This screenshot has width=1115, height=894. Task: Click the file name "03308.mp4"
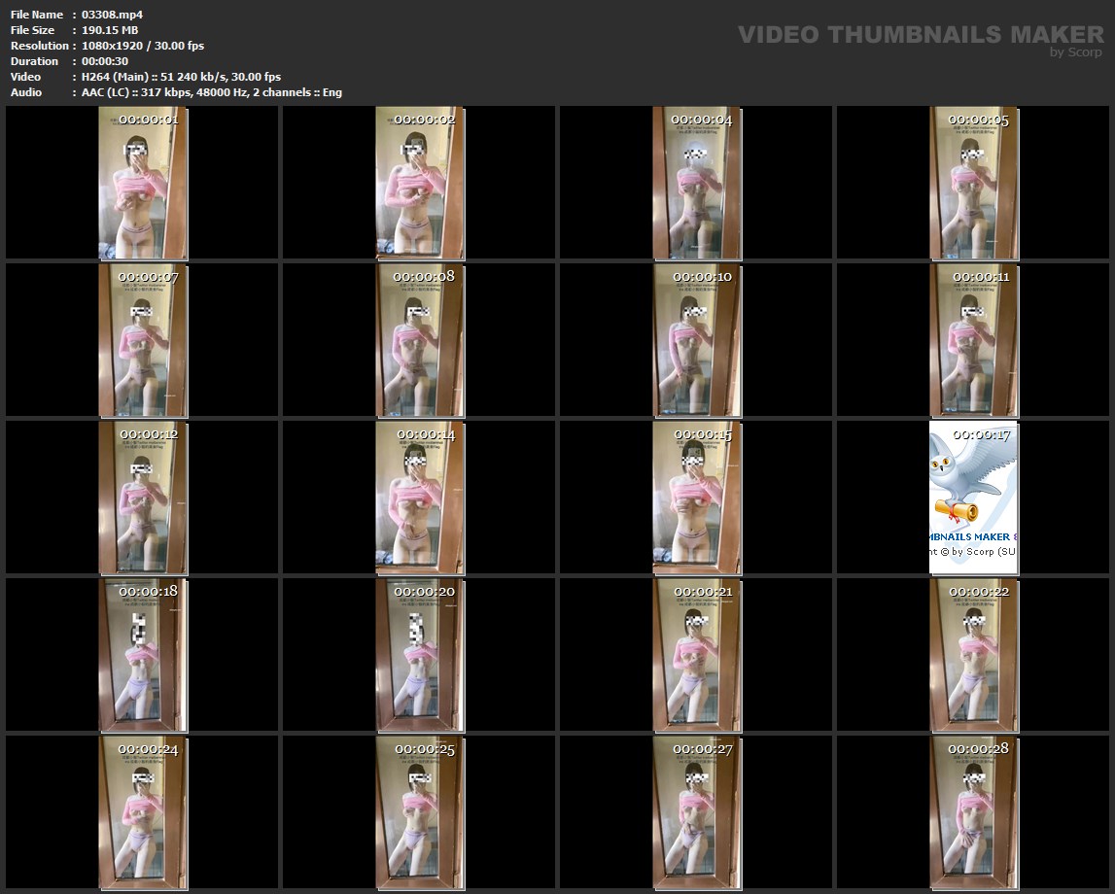(x=113, y=15)
